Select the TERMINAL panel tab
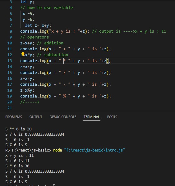The image size is (175, 186). coord(92,117)
